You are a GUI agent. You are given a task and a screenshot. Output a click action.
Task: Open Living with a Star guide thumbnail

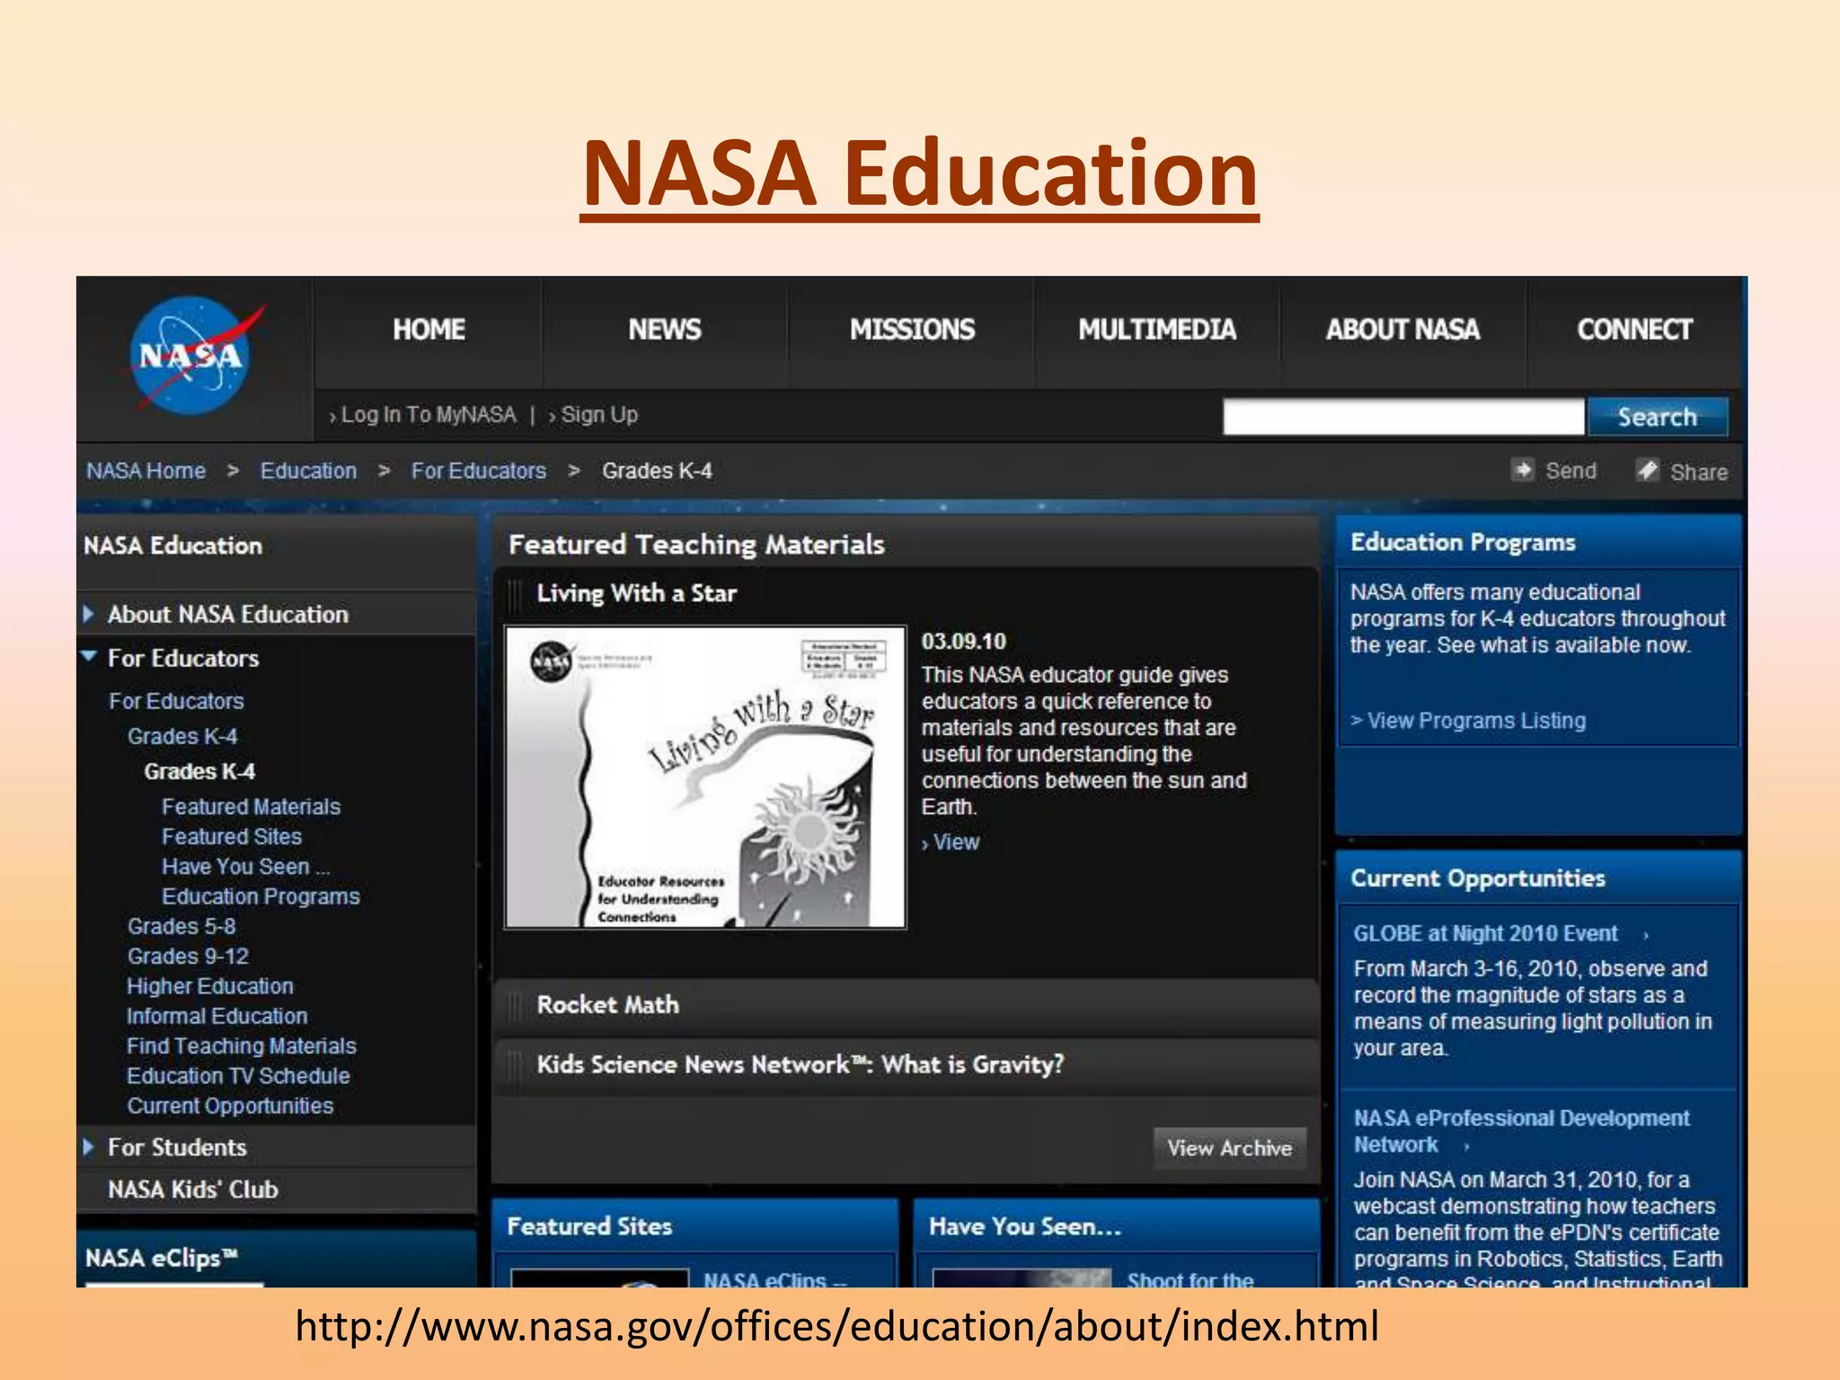(x=705, y=777)
